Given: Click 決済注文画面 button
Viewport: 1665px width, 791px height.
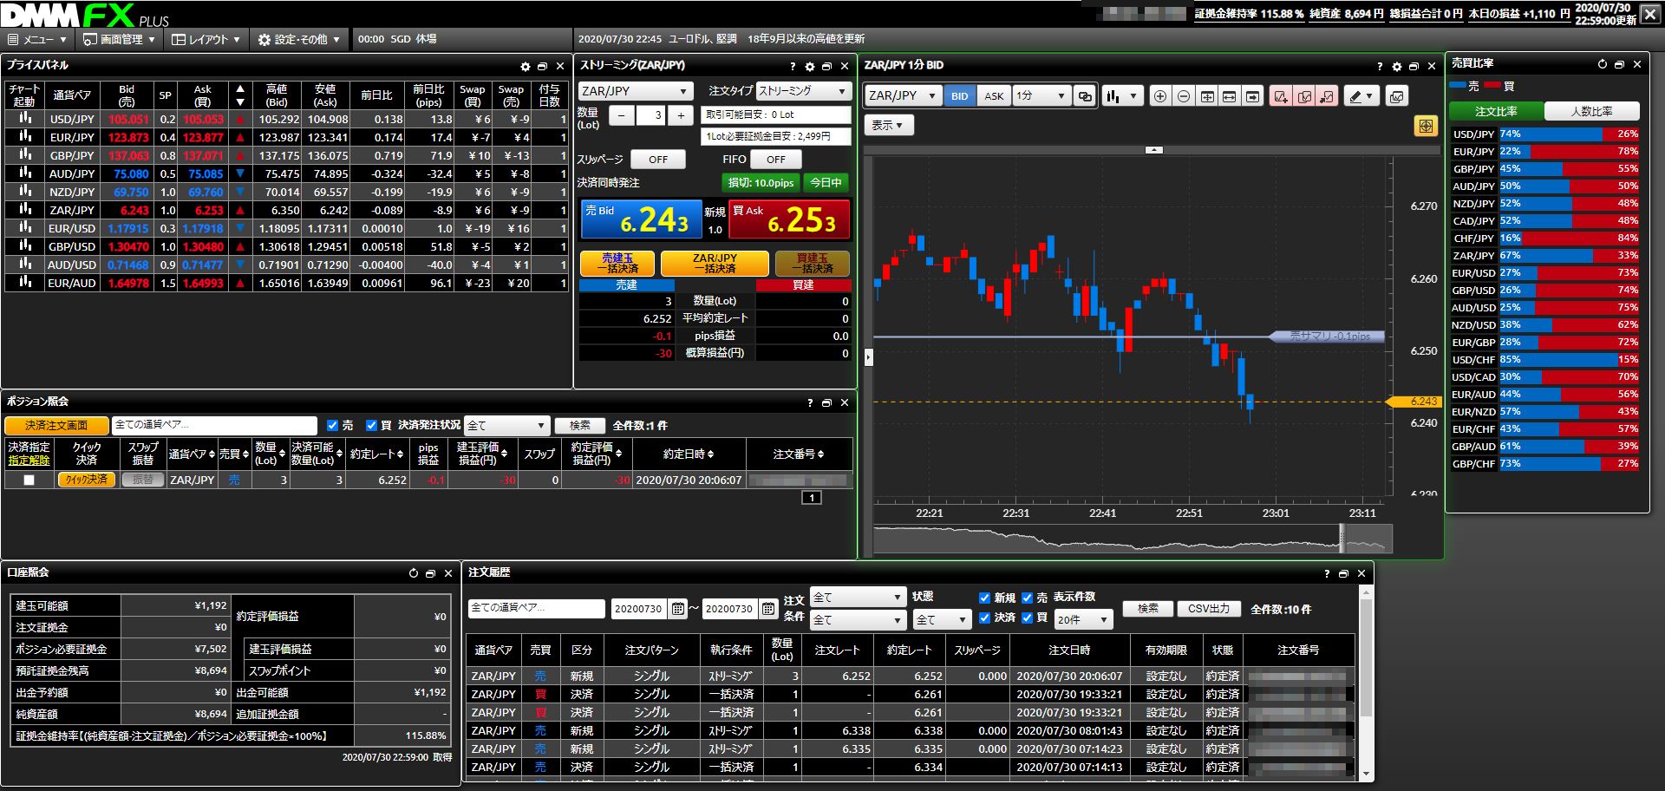Looking at the screenshot, I should 56,426.
